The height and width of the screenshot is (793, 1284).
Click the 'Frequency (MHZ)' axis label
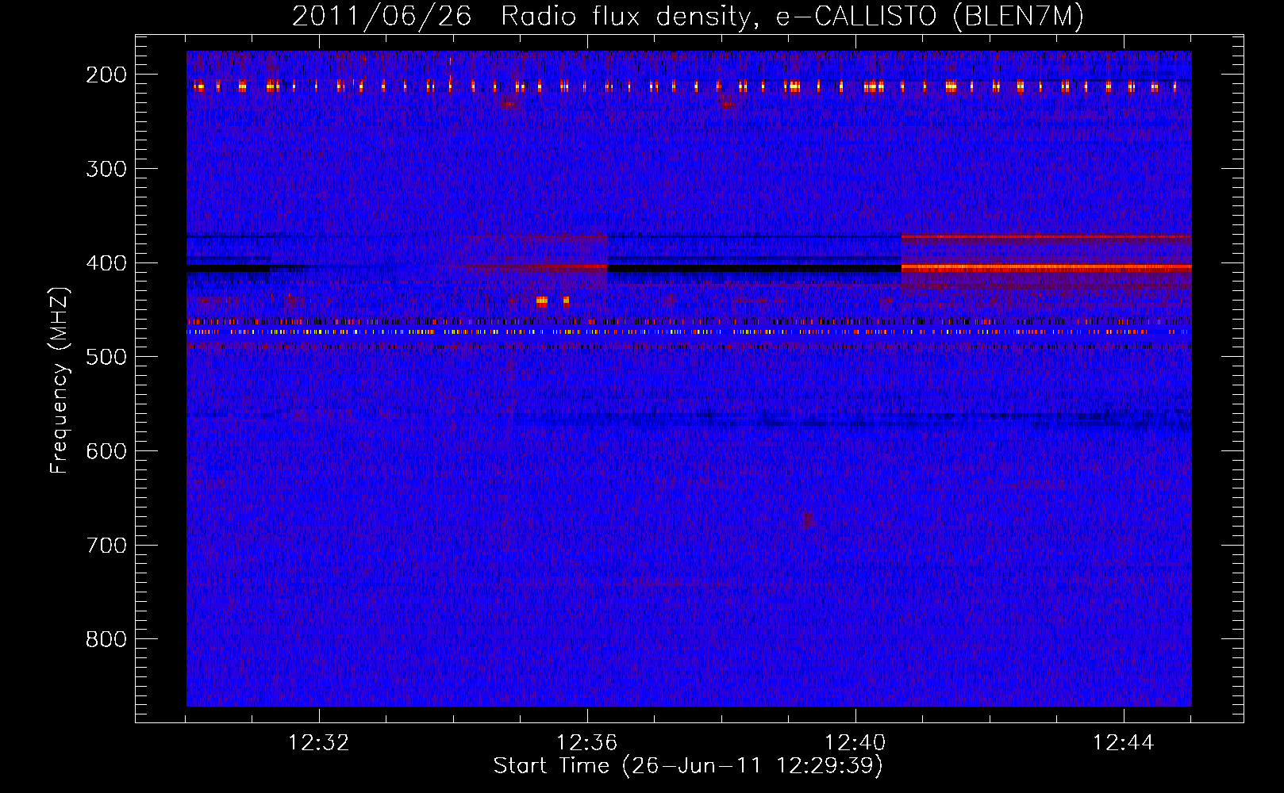[60, 380]
